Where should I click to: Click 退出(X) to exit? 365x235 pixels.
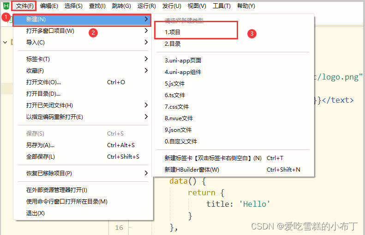click(x=83, y=213)
